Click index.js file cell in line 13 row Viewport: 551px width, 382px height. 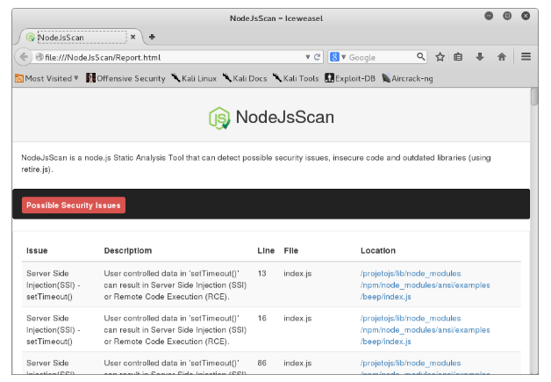click(x=297, y=273)
